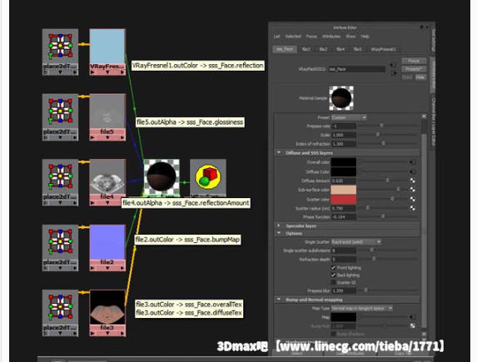This screenshot has height=362, width=477.
Task: Click map connection icon for bump Map
Action: click(412, 317)
